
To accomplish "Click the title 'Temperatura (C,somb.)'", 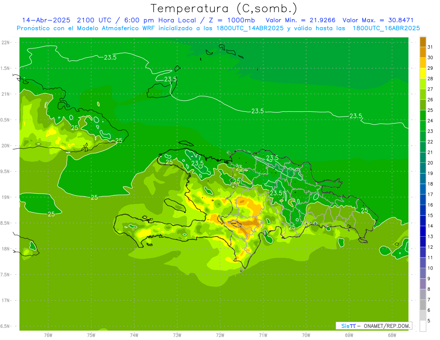I will (224, 8).
